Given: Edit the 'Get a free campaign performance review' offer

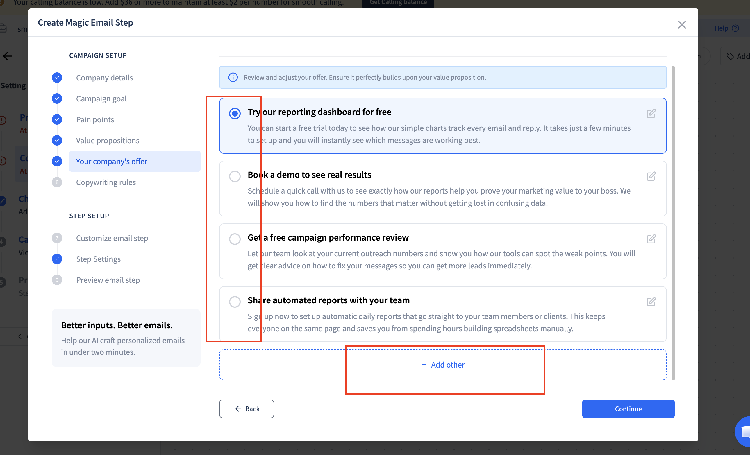Looking at the screenshot, I should pos(651,239).
